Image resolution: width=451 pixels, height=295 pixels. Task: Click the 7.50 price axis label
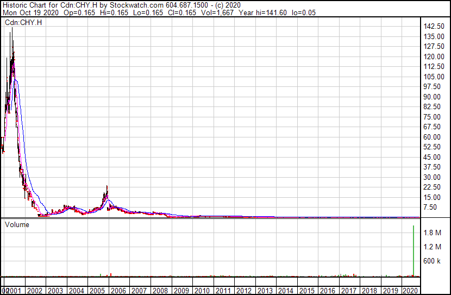point(432,207)
